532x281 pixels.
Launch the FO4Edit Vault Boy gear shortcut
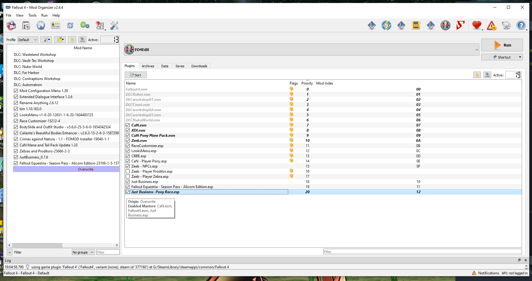pyautogui.click(x=445, y=26)
